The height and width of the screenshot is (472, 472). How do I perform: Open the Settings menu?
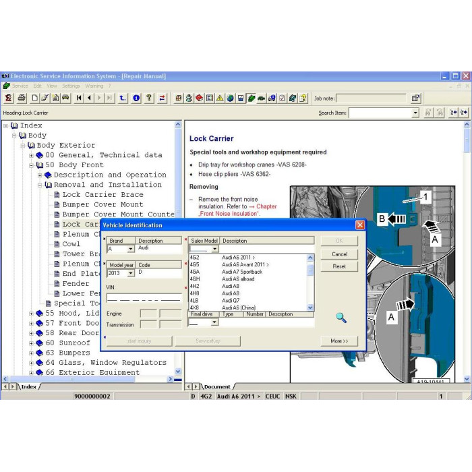click(71, 86)
